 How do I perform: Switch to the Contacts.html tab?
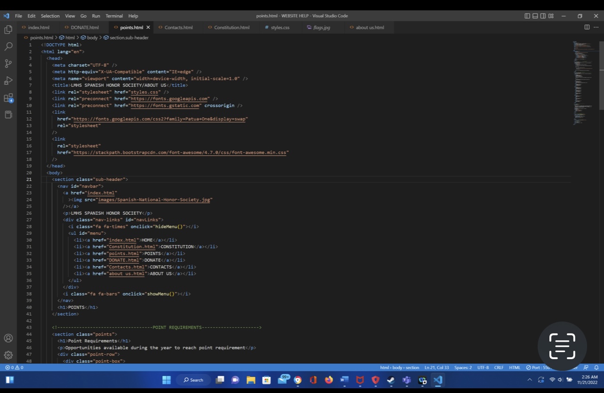pyautogui.click(x=178, y=27)
